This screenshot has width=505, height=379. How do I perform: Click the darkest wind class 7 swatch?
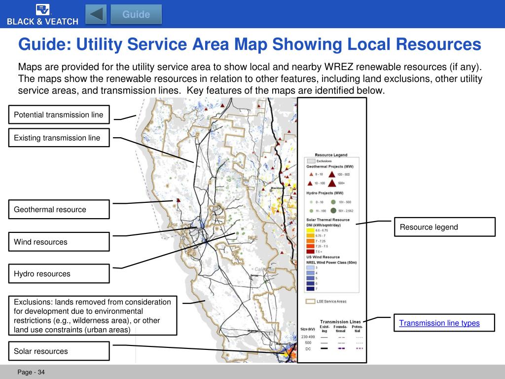(x=310, y=289)
